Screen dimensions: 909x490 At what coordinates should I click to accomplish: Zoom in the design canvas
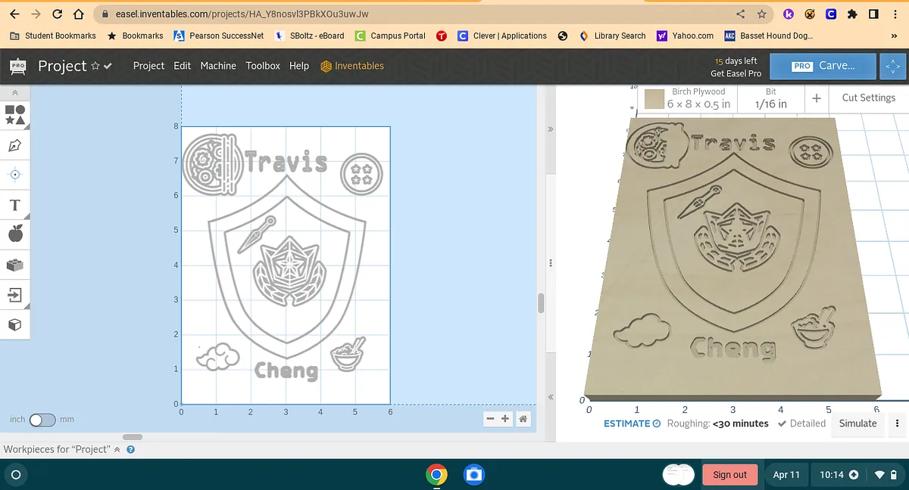click(506, 418)
